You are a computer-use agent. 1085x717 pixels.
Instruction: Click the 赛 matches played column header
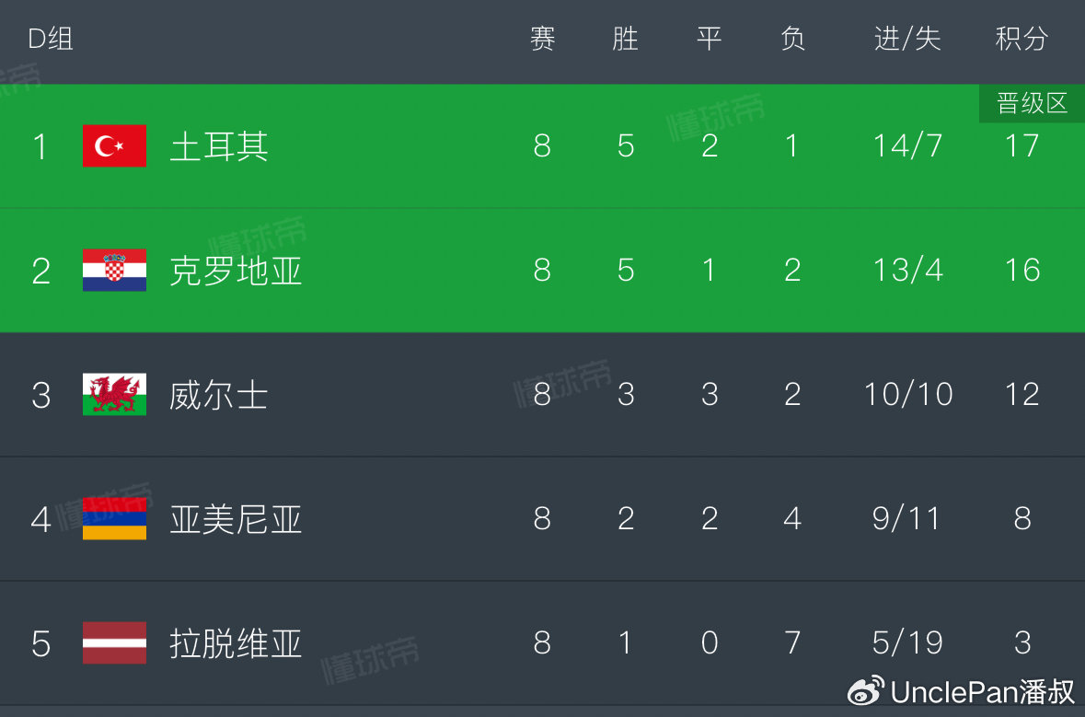click(542, 39)
